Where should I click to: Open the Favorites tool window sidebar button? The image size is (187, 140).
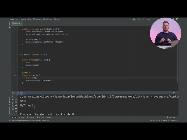[10, 111]
